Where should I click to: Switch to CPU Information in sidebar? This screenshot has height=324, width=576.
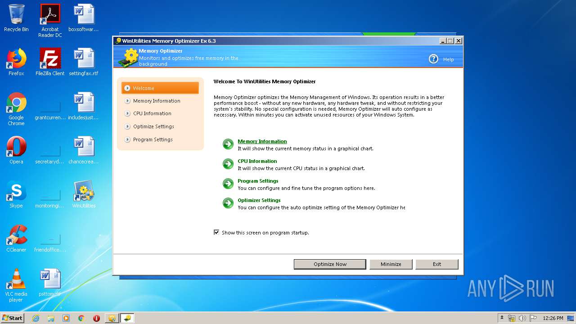(152, 113)
